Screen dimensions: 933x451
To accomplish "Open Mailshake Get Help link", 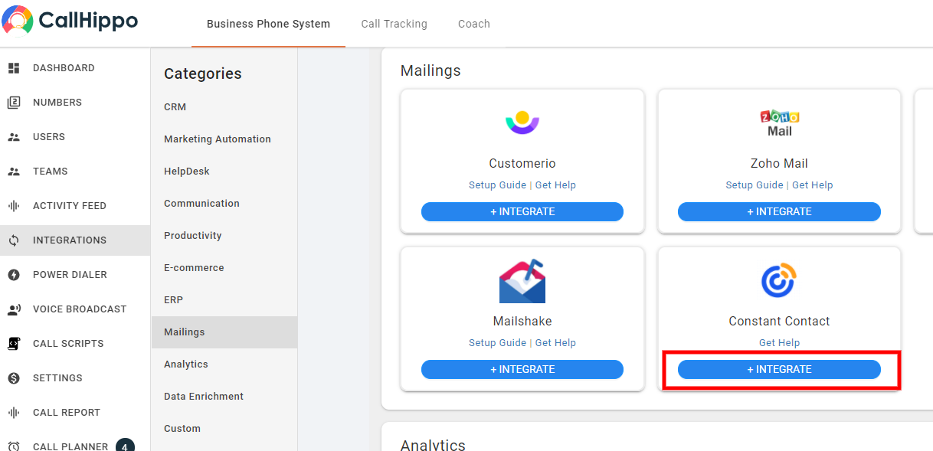I will [555, 343].
